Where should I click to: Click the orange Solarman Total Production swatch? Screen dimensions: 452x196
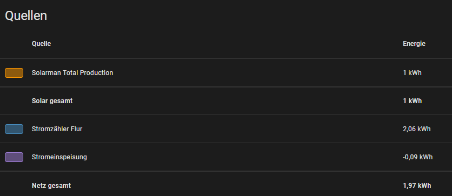[x=14, y=73]
